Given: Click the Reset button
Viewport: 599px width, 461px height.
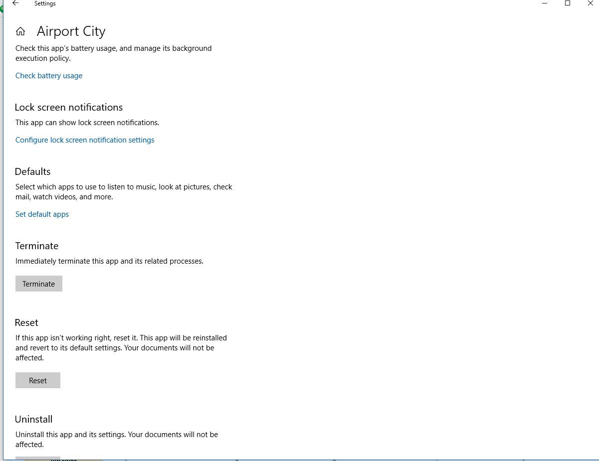Looking at the screenshot, I should pyautogui.click(x=38, y=380).
